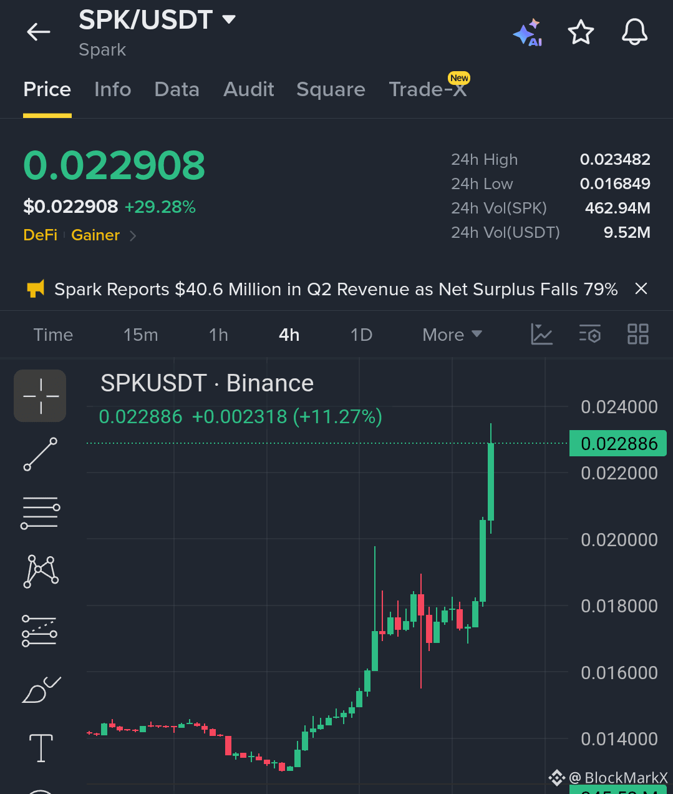673x794 pixels.
Task: Tap the Gainer tag
Action: (95, 235)
